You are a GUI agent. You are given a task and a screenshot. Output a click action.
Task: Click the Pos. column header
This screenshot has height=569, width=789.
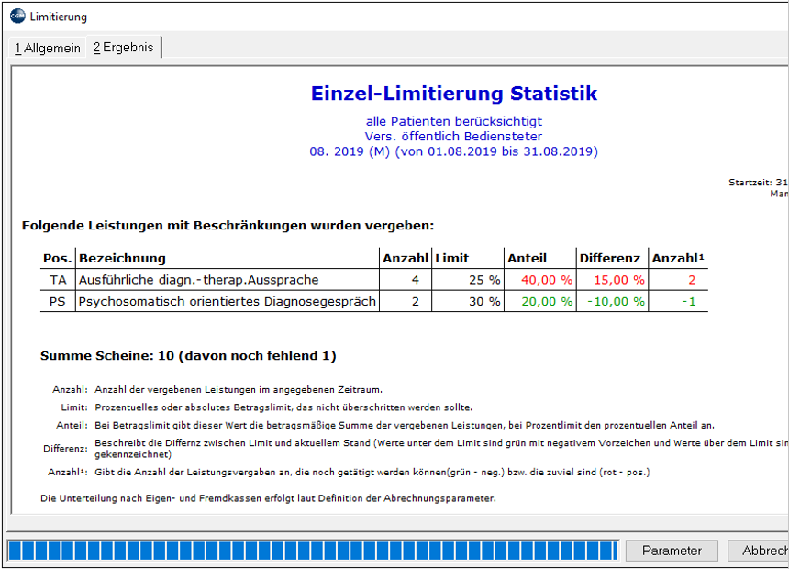tap(58, 258)
